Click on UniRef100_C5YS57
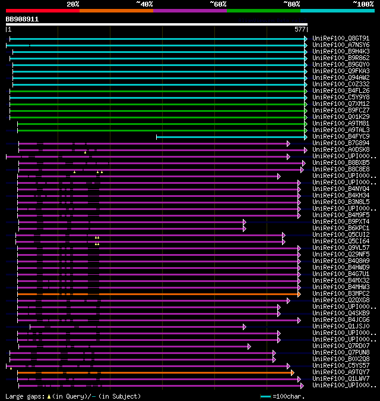The image size is (380, 401). [x=341, y=366]
